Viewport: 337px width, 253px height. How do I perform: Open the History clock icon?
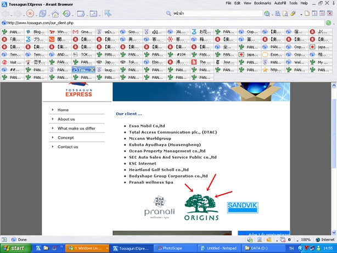click(66, 14)
